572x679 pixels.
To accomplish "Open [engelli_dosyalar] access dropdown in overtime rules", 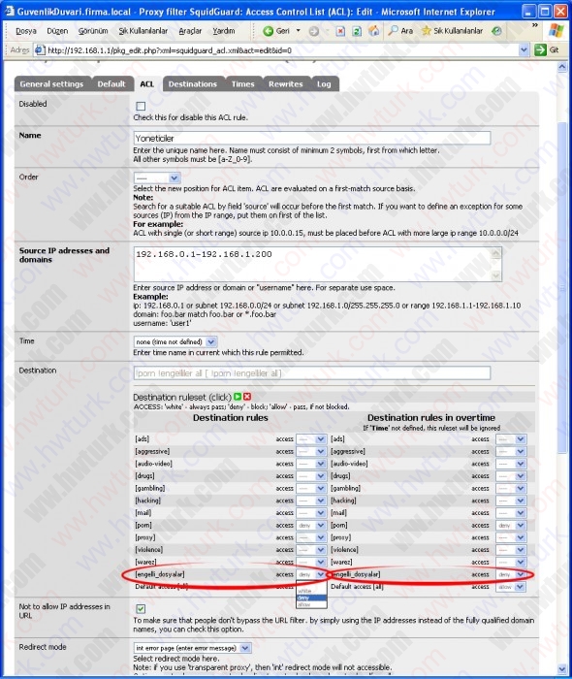I will click(511, 574).
